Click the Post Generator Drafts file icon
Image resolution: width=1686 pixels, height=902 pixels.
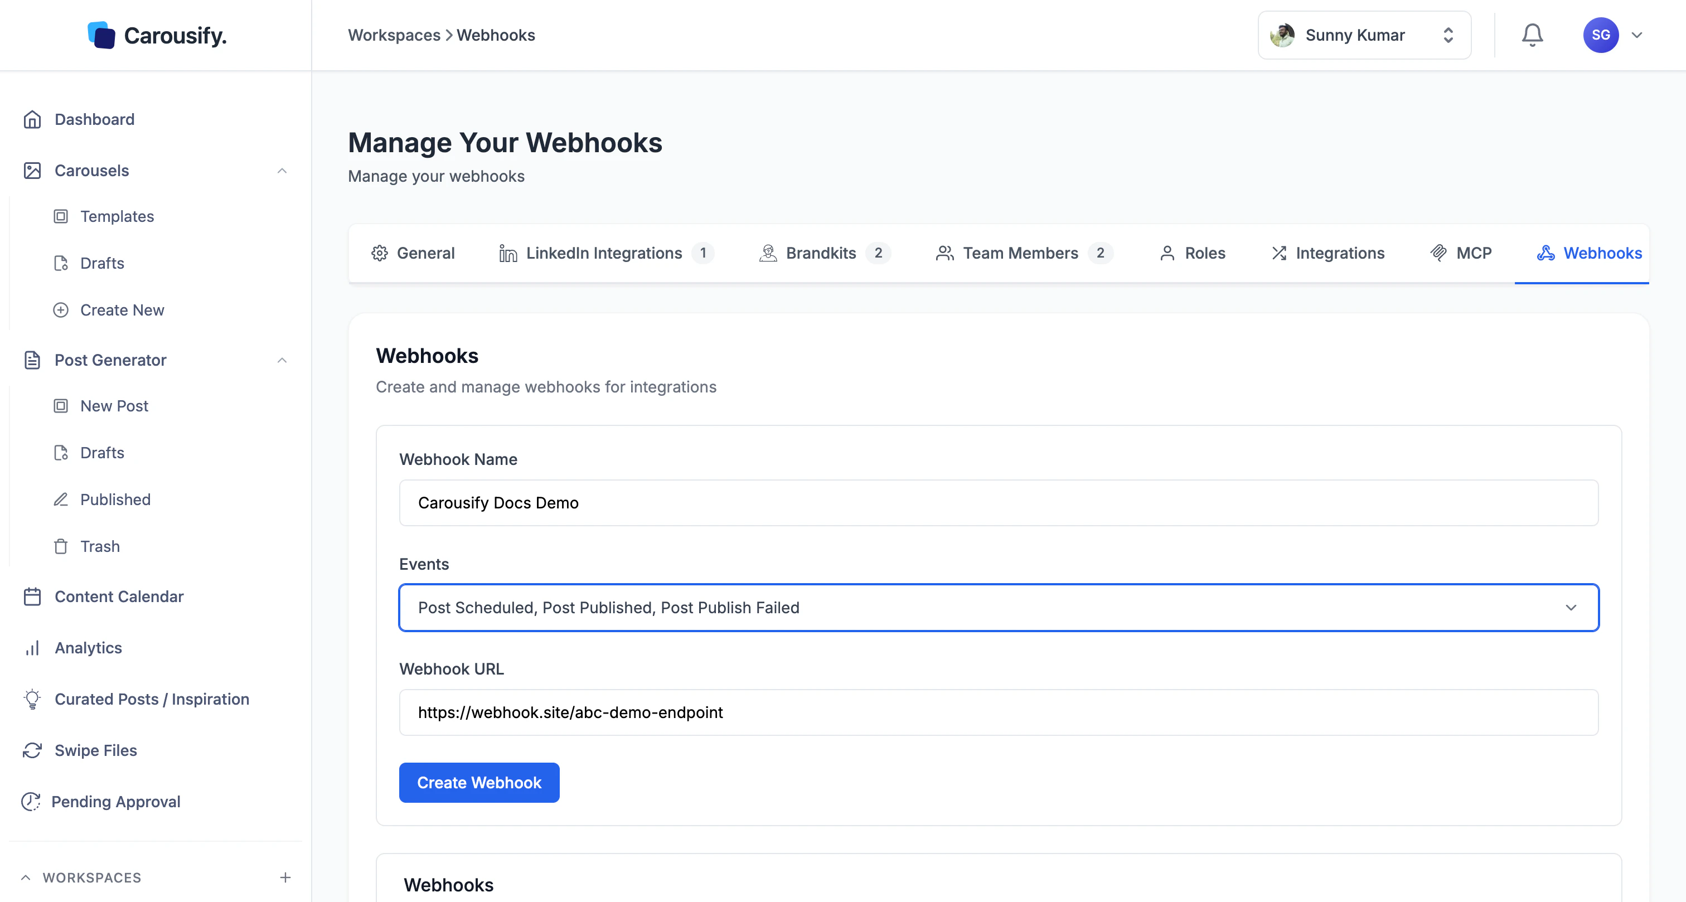click(61, 453)
